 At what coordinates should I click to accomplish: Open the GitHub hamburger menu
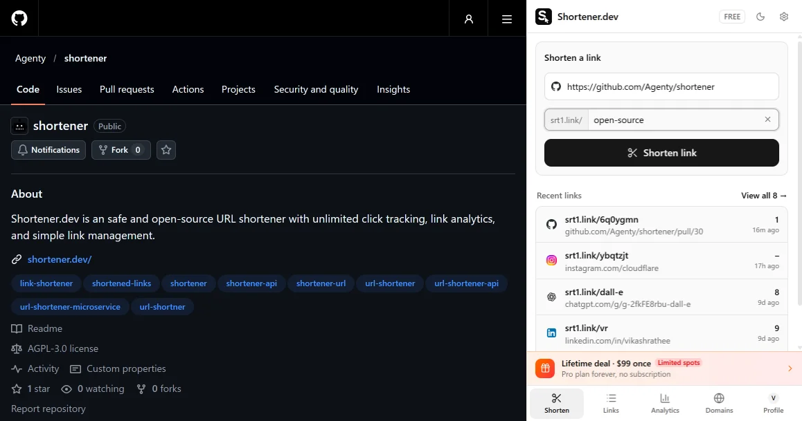point(507,19)
